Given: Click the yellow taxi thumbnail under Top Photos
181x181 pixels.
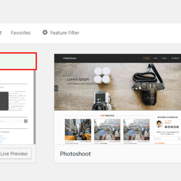Looking at the screenshot, I should pos(78,130).
